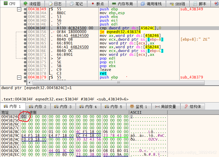Click the 内存 3 tab icon

pyautogui.click(x=56, y=107)
